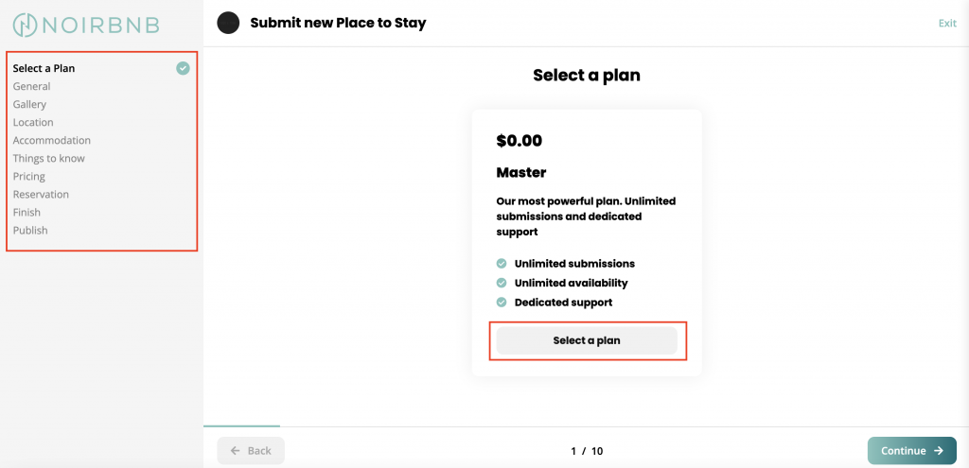Click the Master plan card title
The width and height of the screenshot is (969, 468).
tap(521, 172)
